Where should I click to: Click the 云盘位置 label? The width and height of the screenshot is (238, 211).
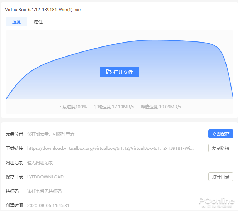click(x=14, y=134)
